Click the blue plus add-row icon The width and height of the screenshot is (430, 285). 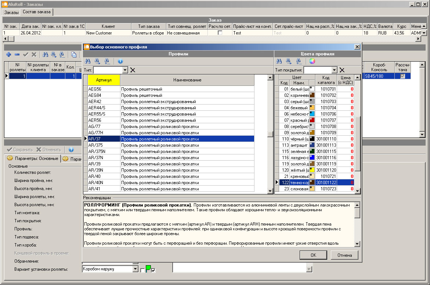8,55
